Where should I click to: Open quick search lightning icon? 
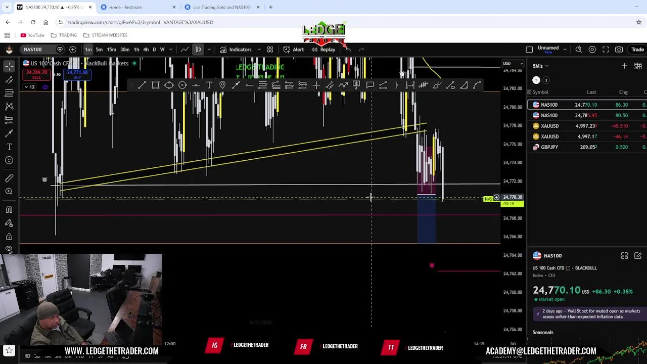[579, 50]
